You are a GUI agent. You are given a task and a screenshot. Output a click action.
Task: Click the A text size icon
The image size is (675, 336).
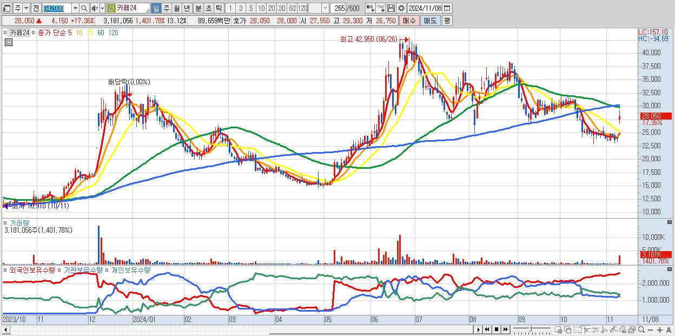pyautogui.click(x=669, y=330)
